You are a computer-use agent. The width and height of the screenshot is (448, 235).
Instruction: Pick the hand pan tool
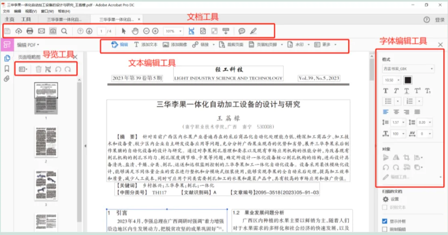(x=135, y=31)
